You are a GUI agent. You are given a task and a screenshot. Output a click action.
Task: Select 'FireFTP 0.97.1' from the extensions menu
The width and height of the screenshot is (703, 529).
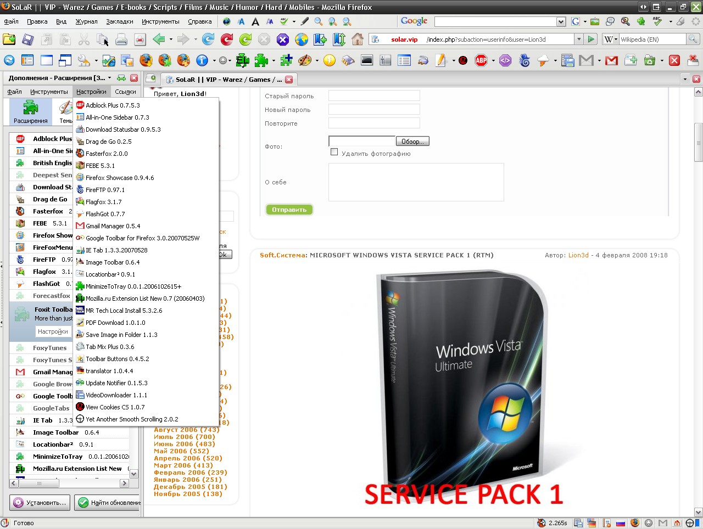[x=105, y=190]
